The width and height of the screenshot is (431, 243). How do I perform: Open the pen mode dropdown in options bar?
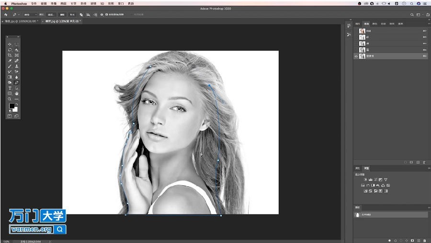tap(30, 14)
